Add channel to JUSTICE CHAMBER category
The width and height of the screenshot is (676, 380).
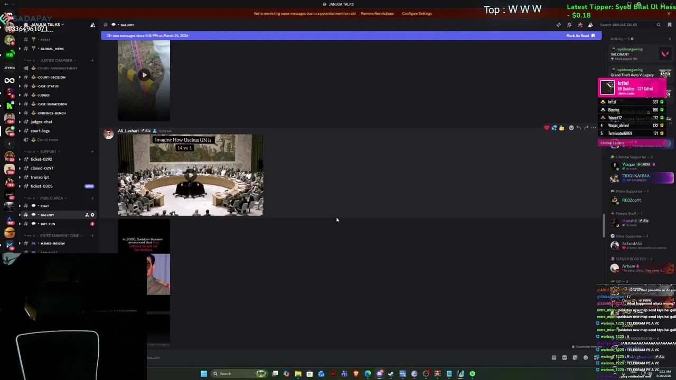(92, 60)
